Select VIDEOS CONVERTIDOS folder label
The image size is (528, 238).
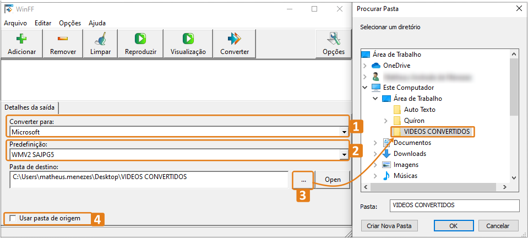coord(437,132)
